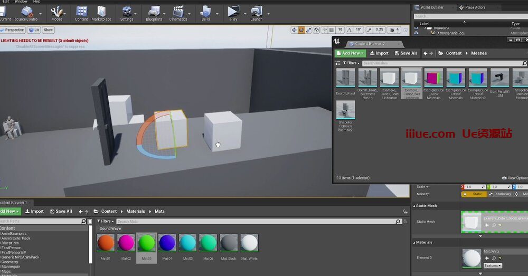Open the Window menu

pyautogui.click(x=21, y=2)
